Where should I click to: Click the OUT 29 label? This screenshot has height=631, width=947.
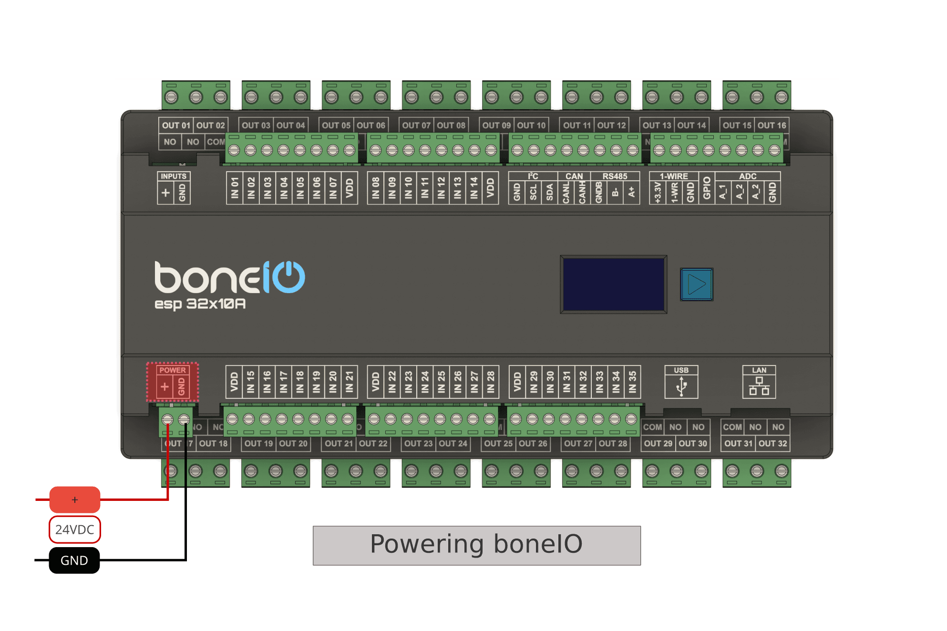point(658,443)
